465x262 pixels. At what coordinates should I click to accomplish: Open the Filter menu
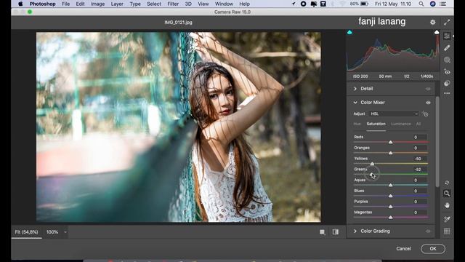pos(173,4)
